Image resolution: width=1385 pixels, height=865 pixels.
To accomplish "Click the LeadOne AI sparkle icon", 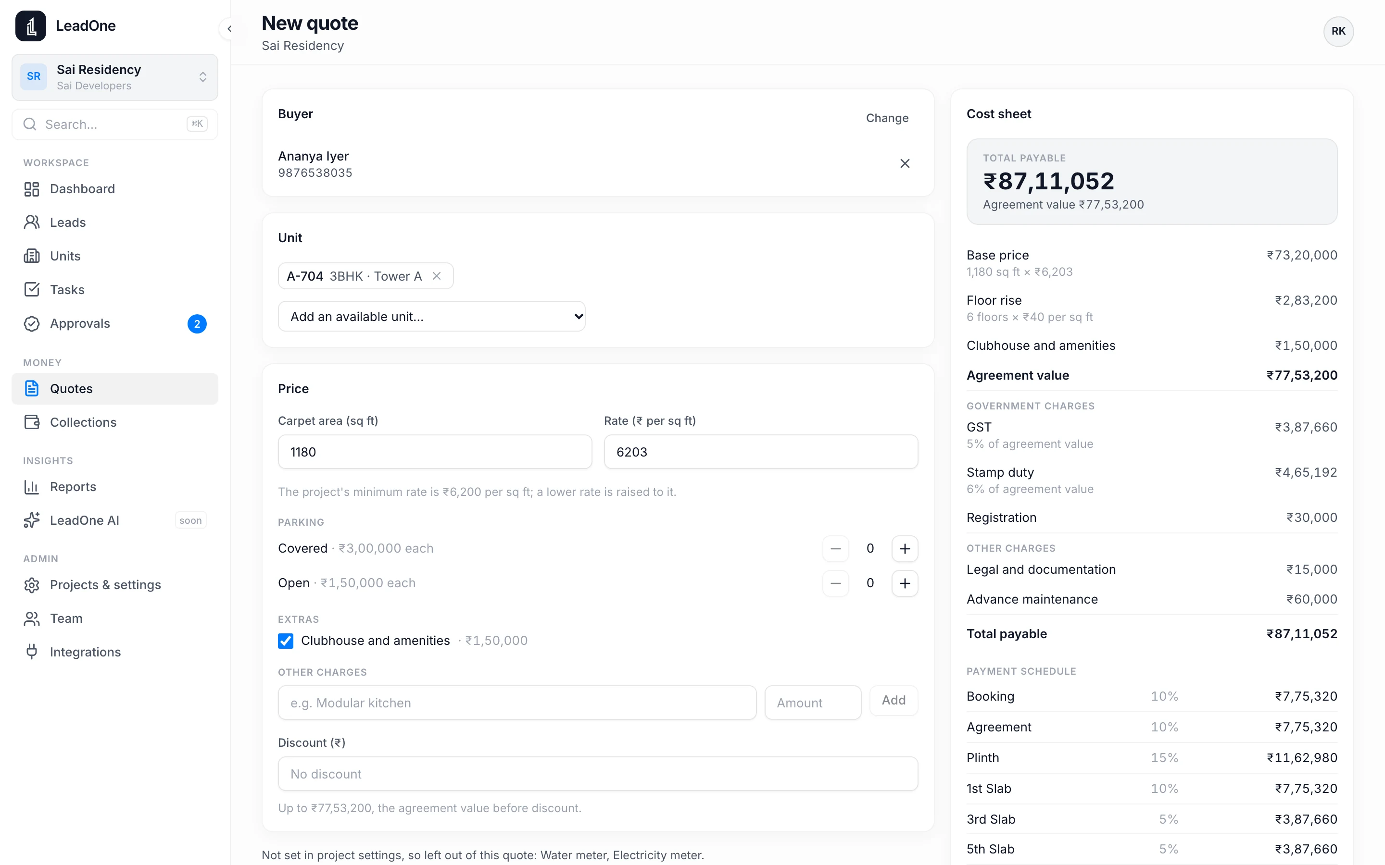I will (x=31, y=520).
